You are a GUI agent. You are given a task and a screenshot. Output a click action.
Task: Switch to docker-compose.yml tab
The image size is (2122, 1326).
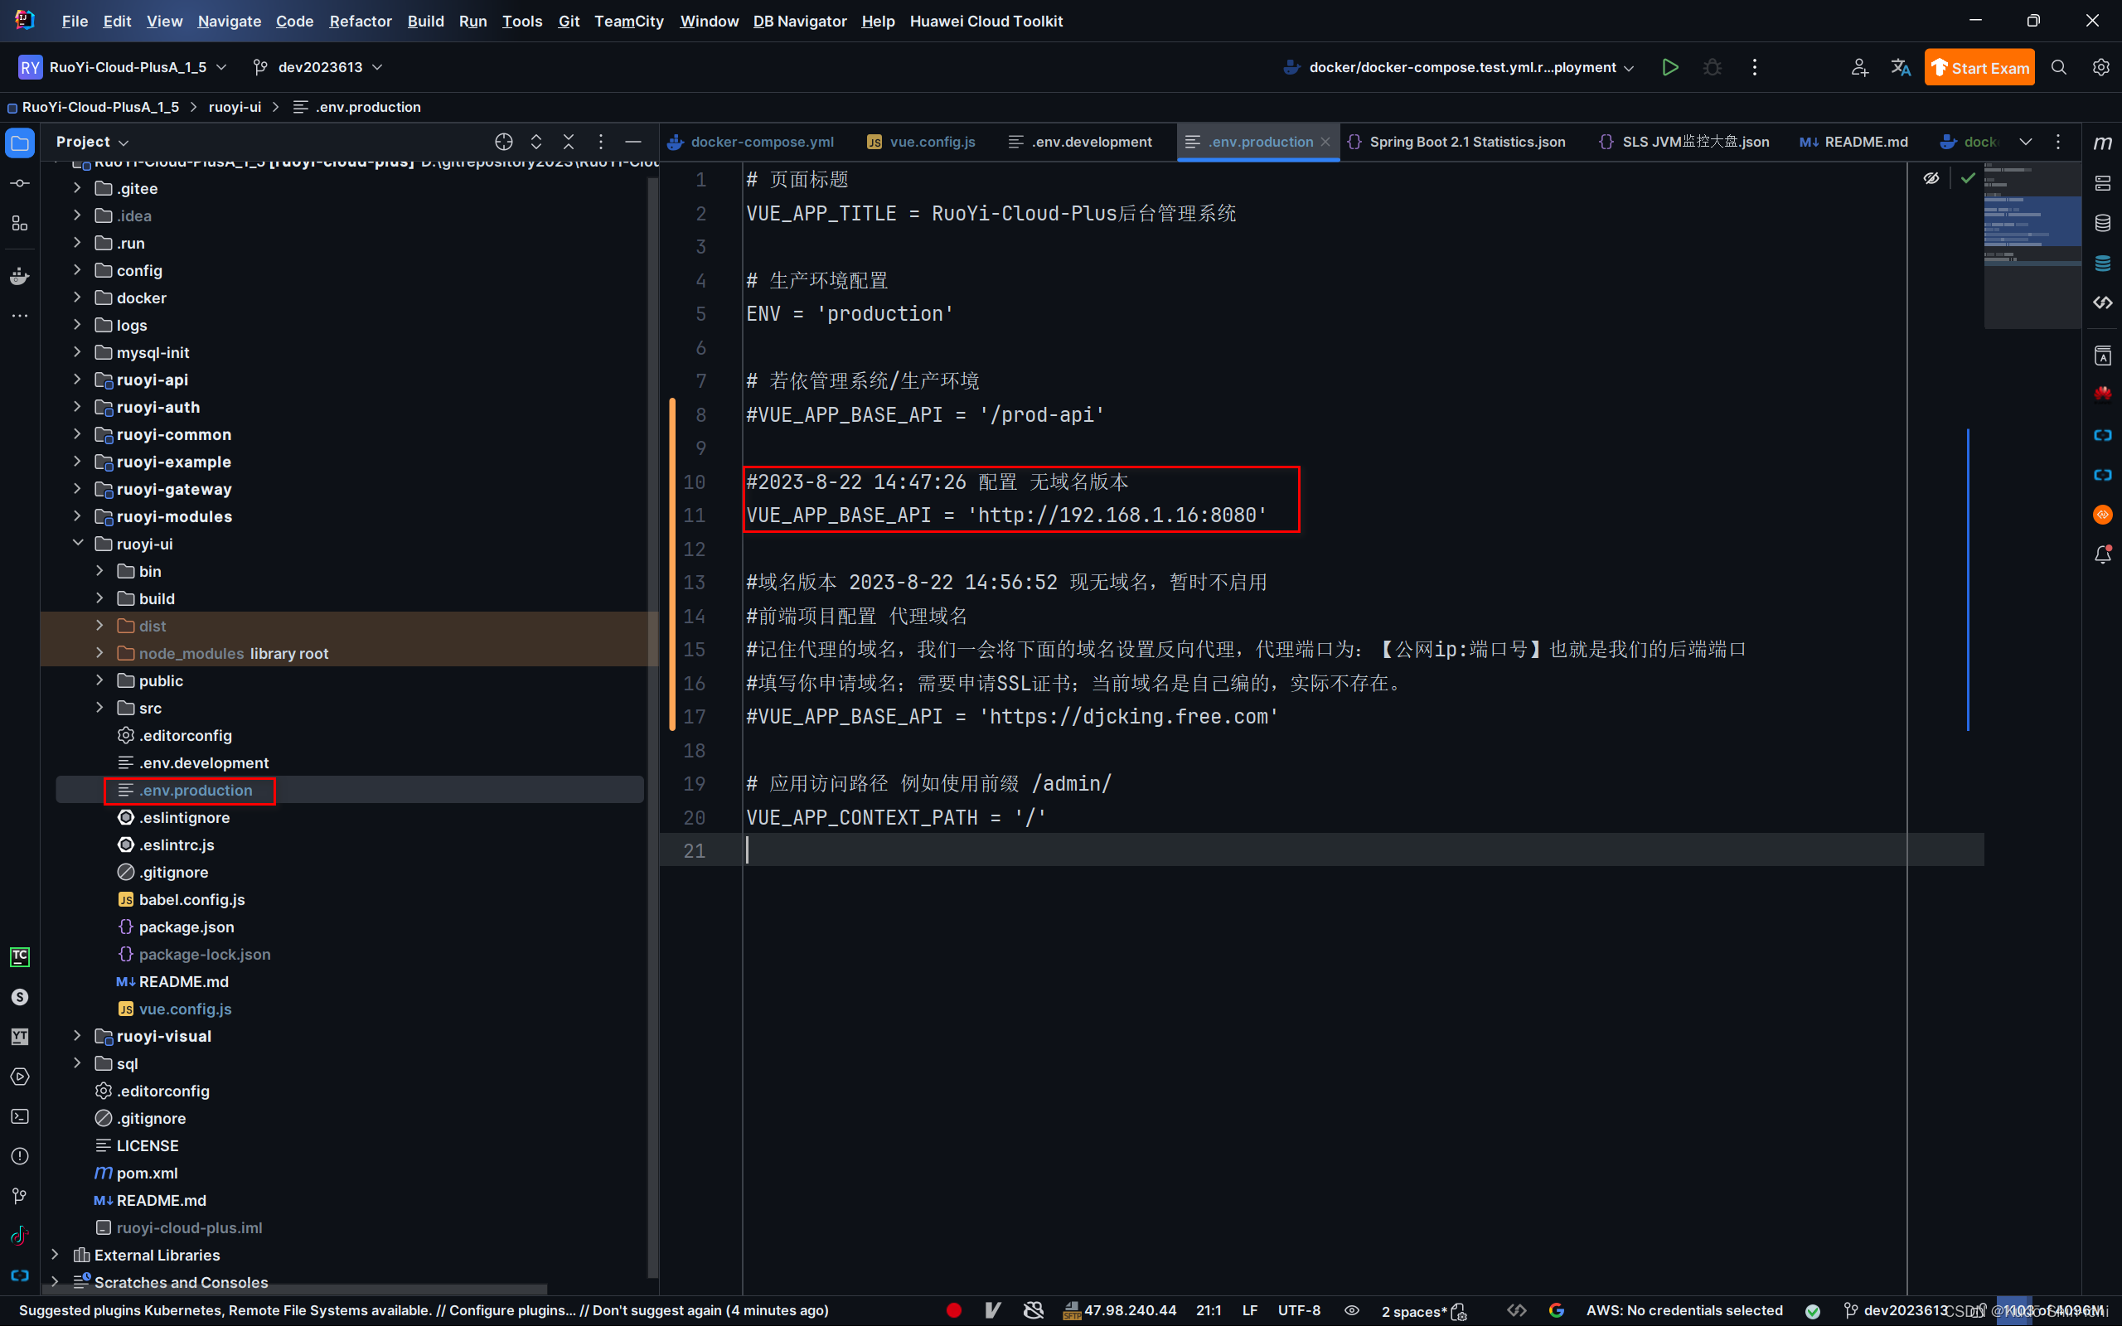point(753,142)
